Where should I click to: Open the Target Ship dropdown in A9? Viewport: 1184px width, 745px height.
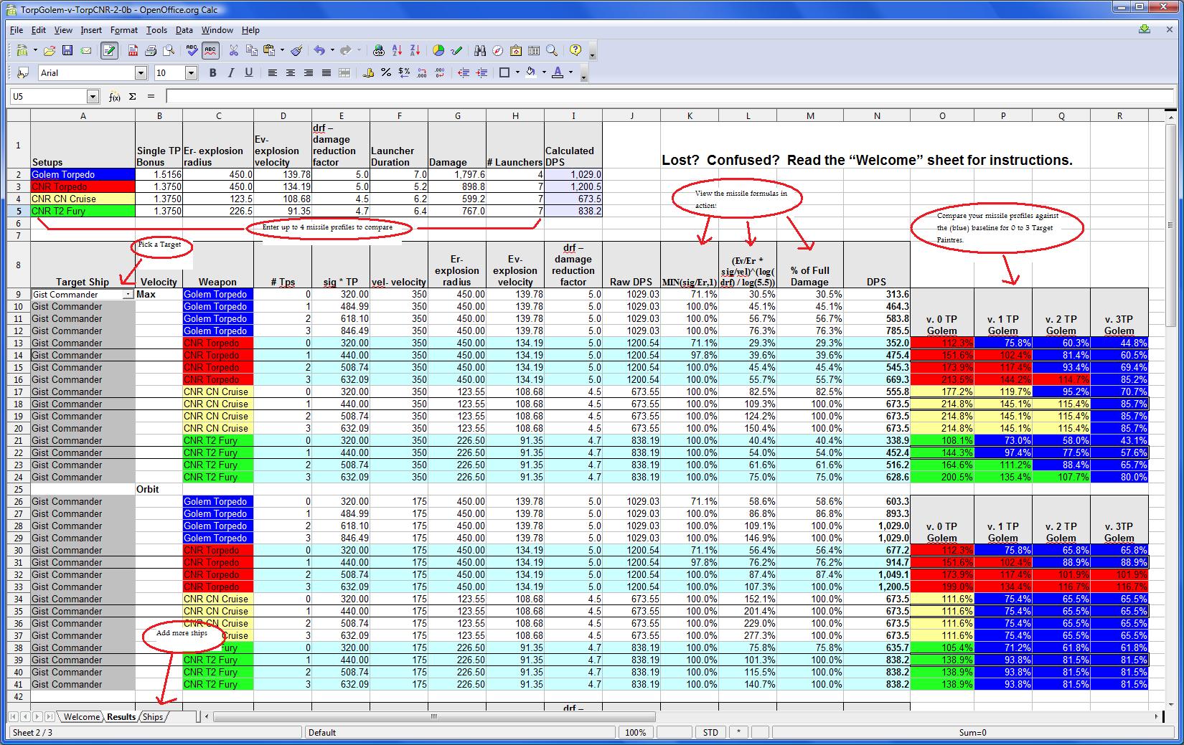click(x=128, y=295)
